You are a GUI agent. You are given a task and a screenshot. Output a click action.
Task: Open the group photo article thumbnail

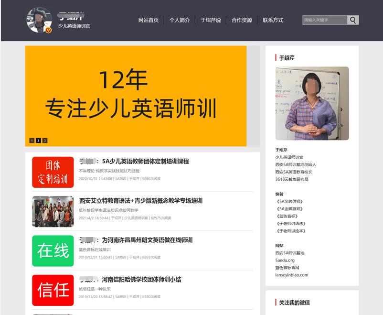[53, 211]
